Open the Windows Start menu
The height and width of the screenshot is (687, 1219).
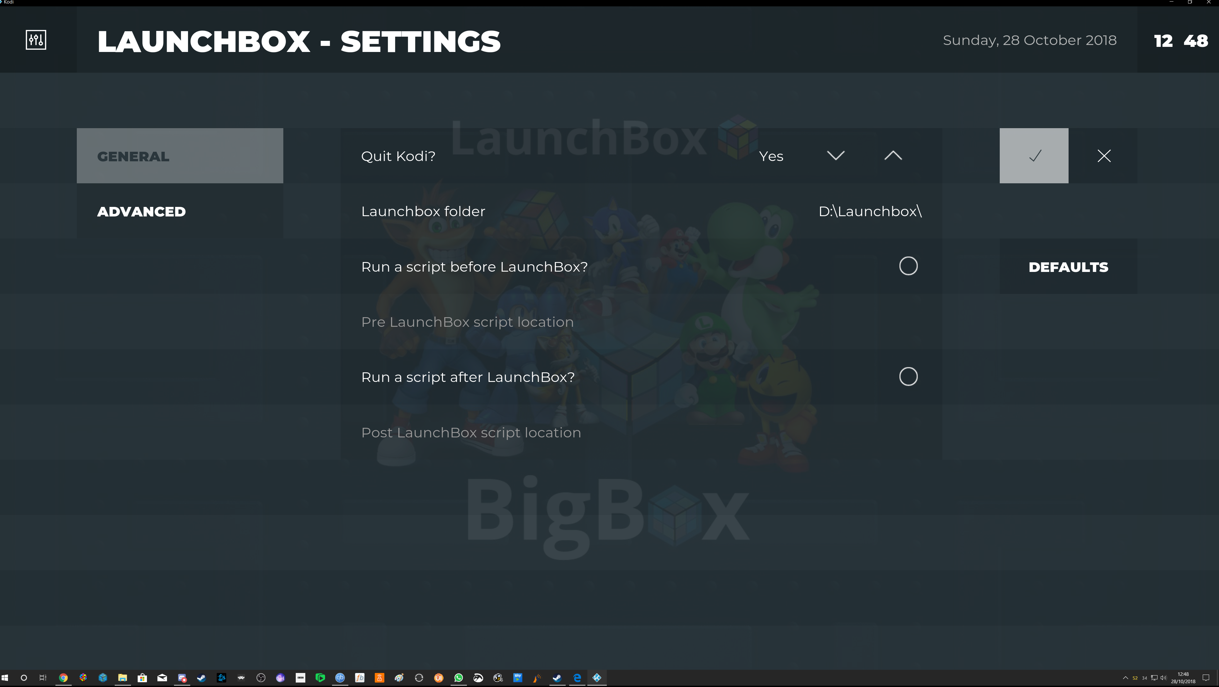5,677
